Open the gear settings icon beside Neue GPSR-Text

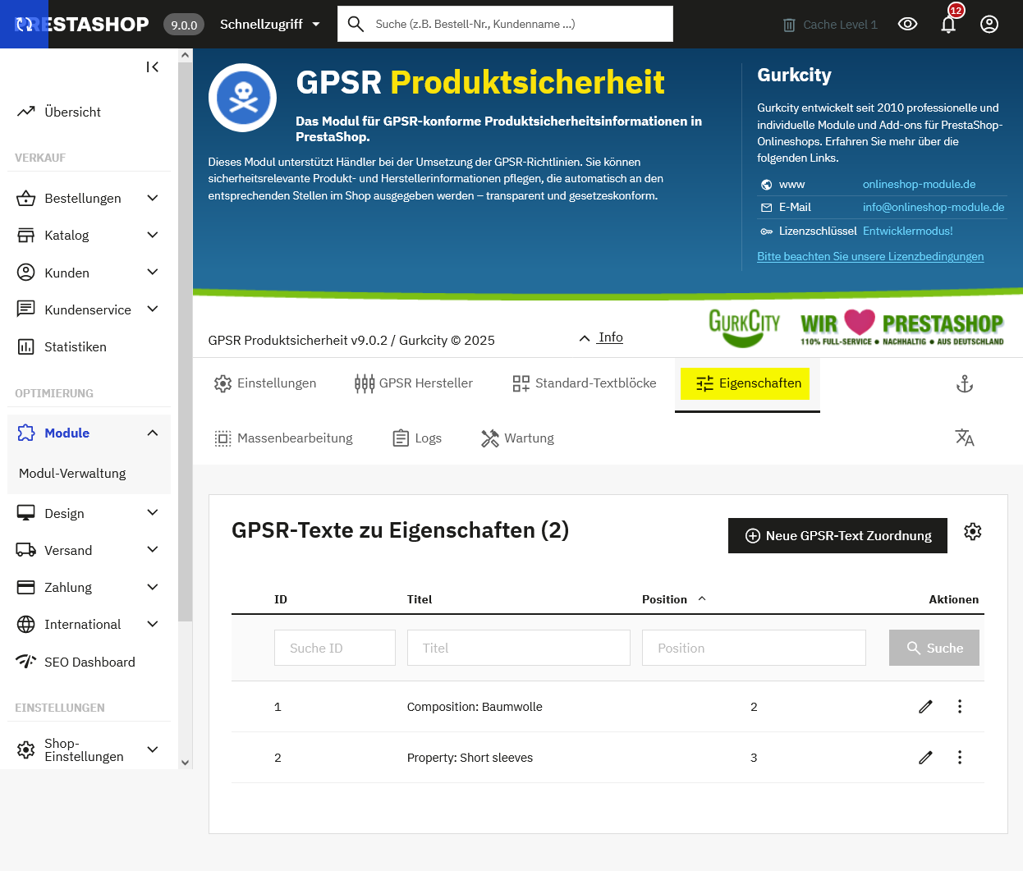coord(973,532)
